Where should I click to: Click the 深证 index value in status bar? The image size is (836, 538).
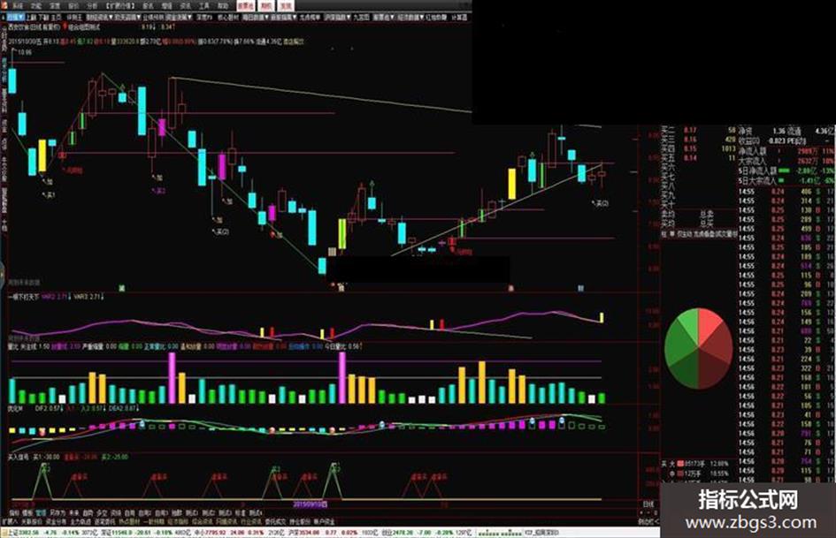120,532
